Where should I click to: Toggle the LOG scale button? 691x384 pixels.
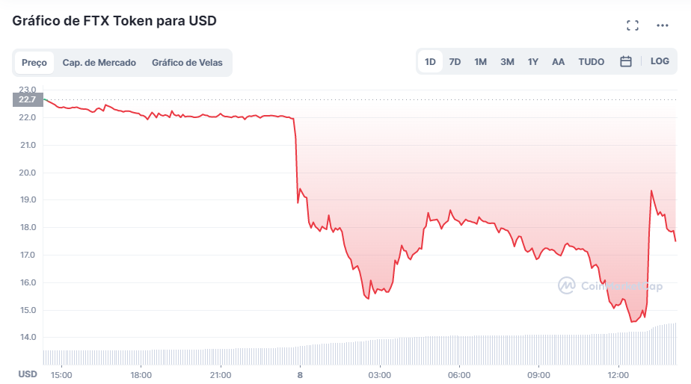[660, 61]
